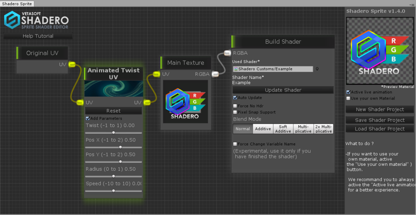
Task: Click the Pos Y slider handle
Action: tap(120, 162)
